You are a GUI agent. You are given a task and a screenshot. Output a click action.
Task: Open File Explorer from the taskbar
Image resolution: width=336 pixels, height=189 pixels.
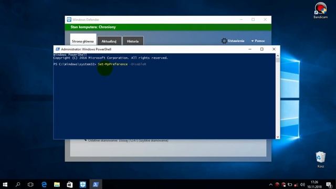57,184
